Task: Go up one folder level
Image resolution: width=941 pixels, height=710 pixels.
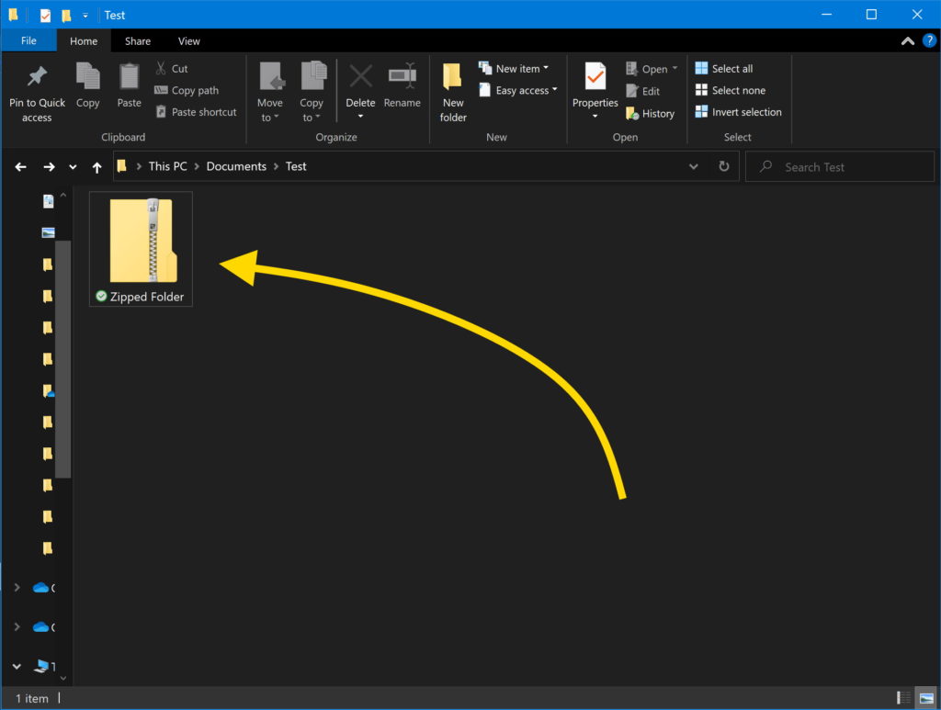Action: (96, 167)
